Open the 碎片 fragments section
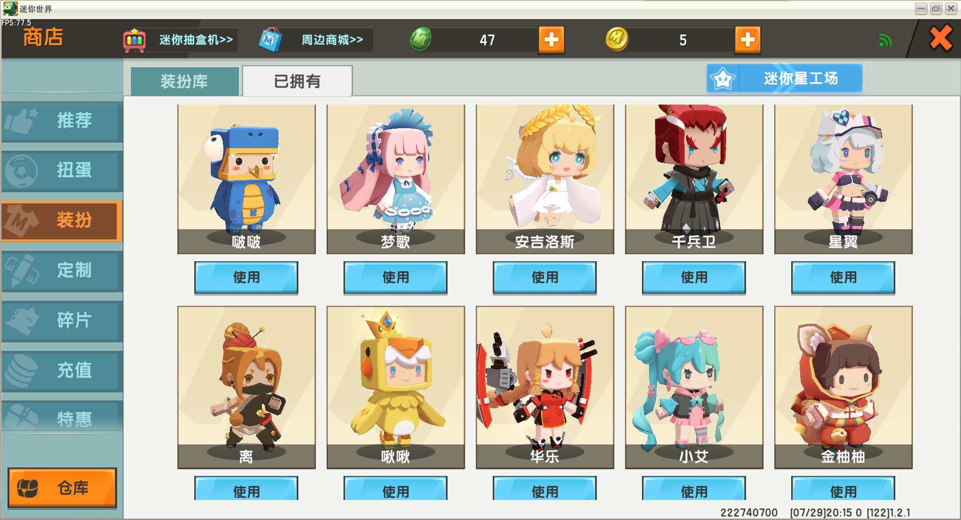The image size is (961, 520). [62, 320]
